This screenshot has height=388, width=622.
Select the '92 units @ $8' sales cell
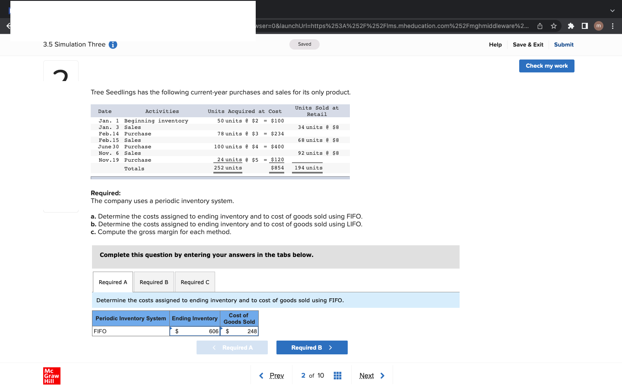click(x=318, y=153)
